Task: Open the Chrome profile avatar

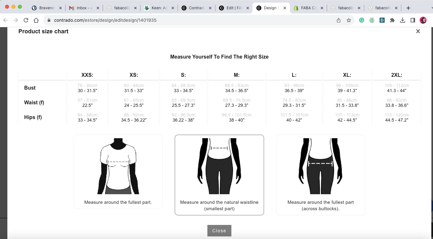Action: click(423, 20)
